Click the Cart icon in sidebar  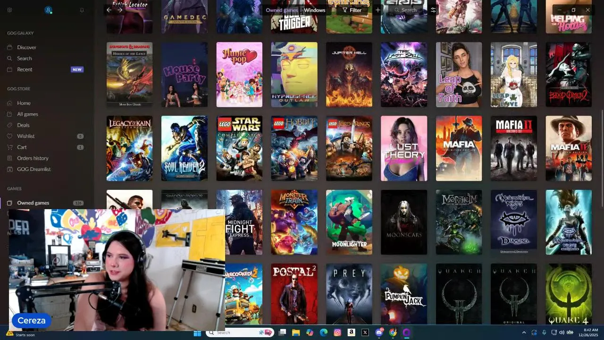point(9,147)
